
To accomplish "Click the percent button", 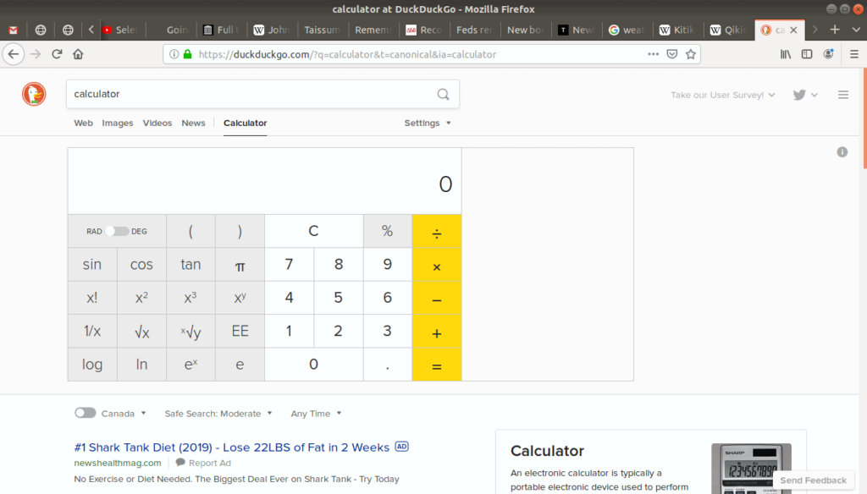I will pos(388,231).
